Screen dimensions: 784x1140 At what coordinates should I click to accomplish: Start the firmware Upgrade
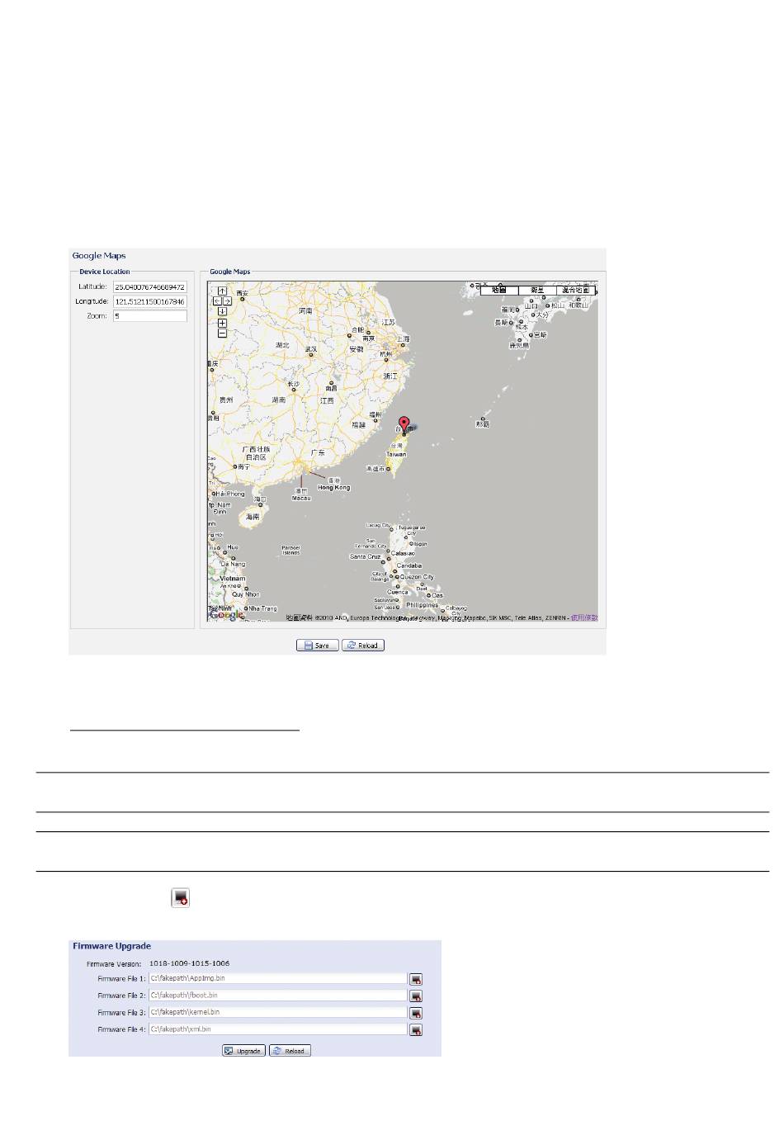pyautogui.click(x=243, y=1051)
